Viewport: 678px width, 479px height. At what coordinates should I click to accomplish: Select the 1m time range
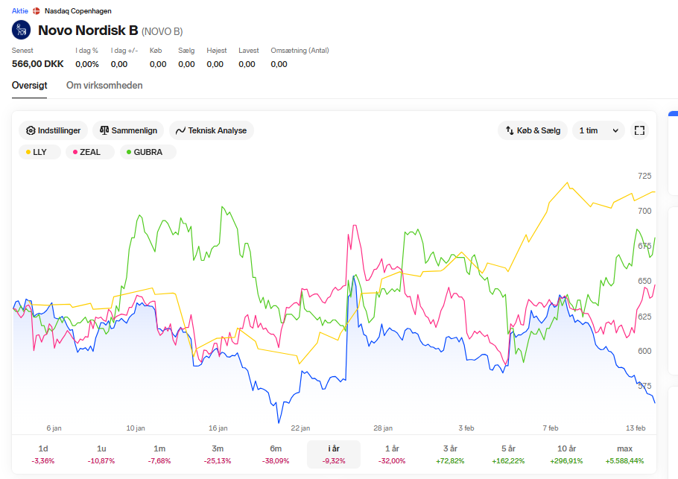point(159,454)
